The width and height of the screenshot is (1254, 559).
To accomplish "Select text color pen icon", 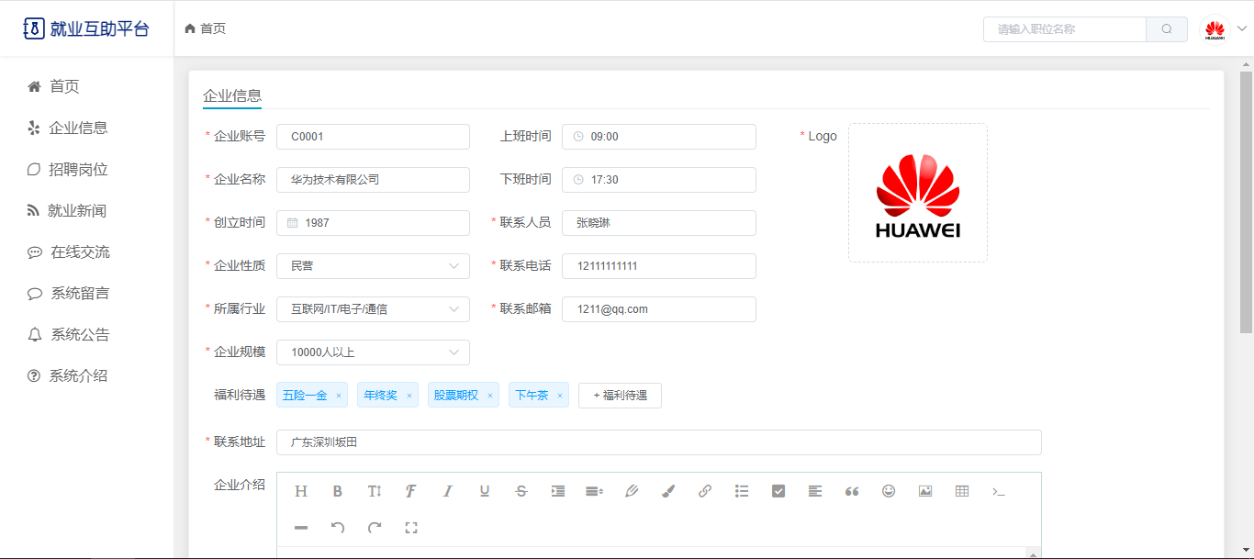I will tap(632, 491).
